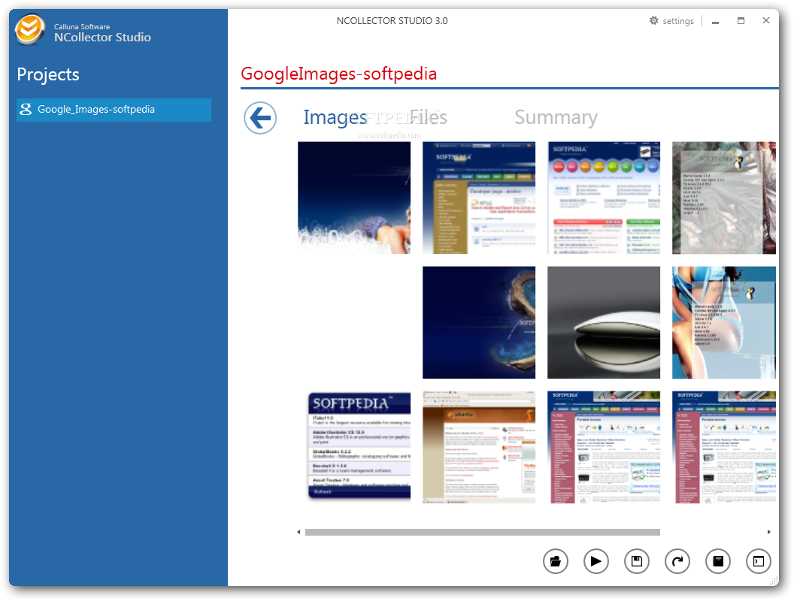794x601 pixels.
Task: Open the book/log icon in bottom toolbar
Action: tap(718, 561)
